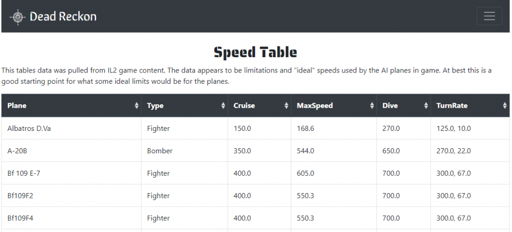Click the 605.0 MaxSpeed value
The width and height of the screenshot is (512, 232).
[x=305, y=173]
